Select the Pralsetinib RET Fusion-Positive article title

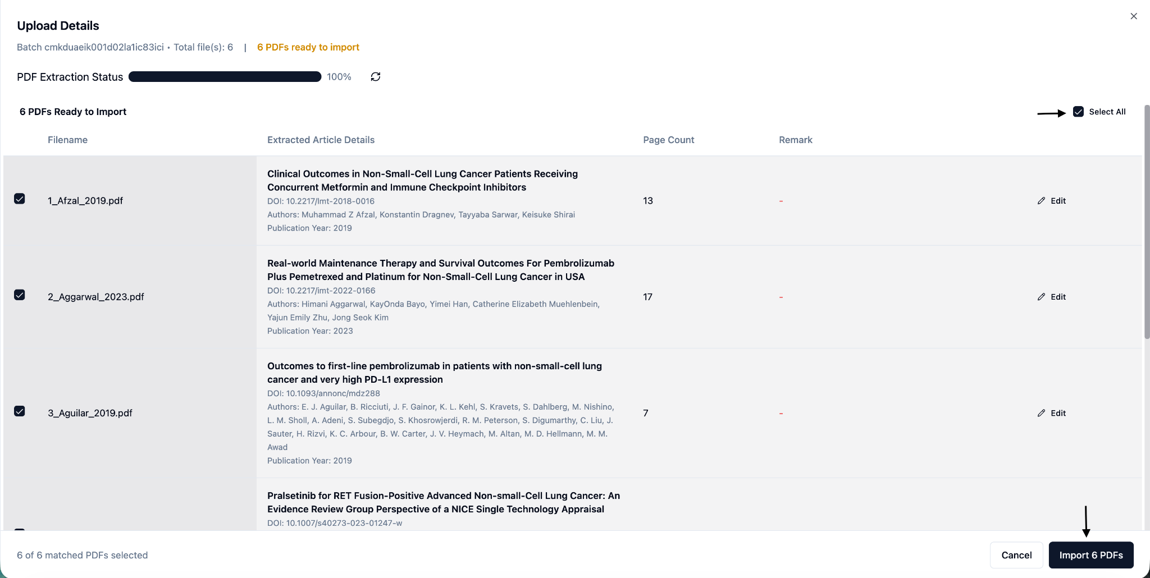click(x=443, y=502)
